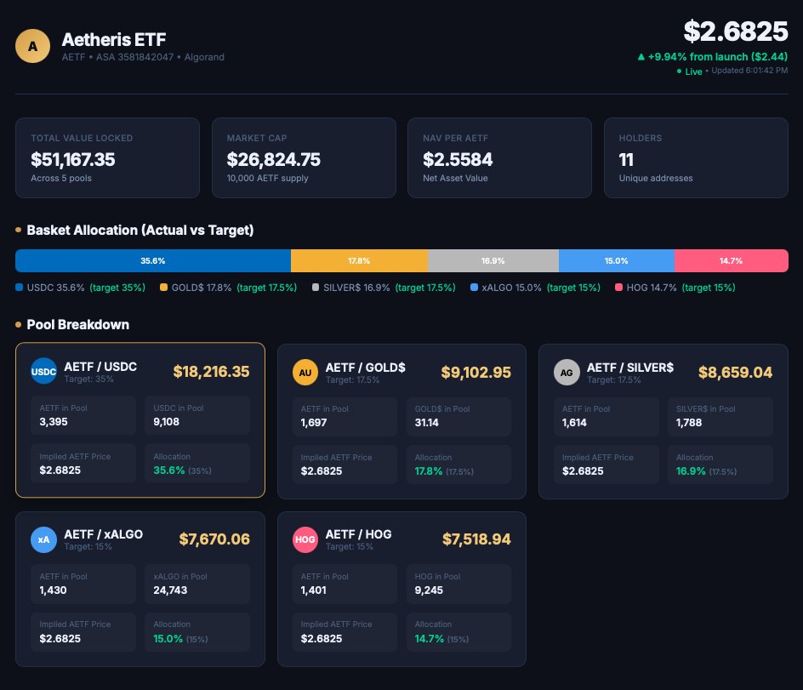Click AETF in Pool value 3,395
This screenshot has width=803, height=690.
54,422
